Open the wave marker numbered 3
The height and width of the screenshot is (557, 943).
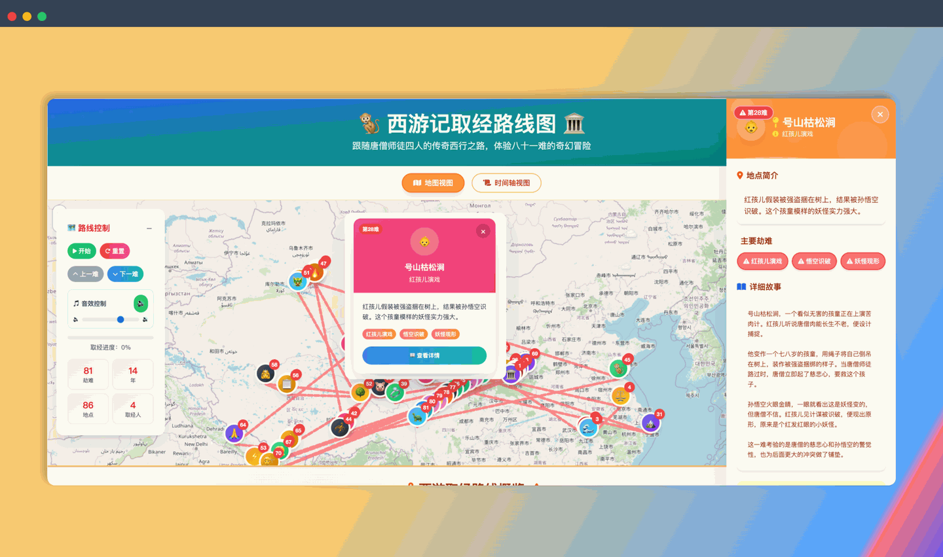click(x=587, y=427)
